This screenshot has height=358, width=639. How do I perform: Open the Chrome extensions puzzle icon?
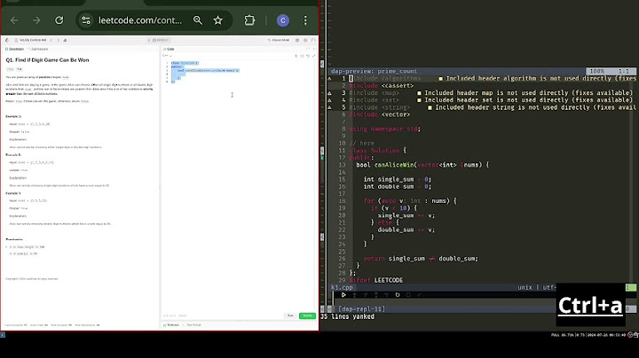249,20
